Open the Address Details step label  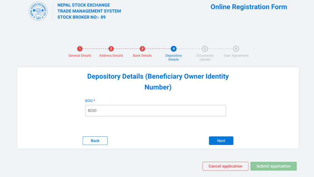pos(111,55)
